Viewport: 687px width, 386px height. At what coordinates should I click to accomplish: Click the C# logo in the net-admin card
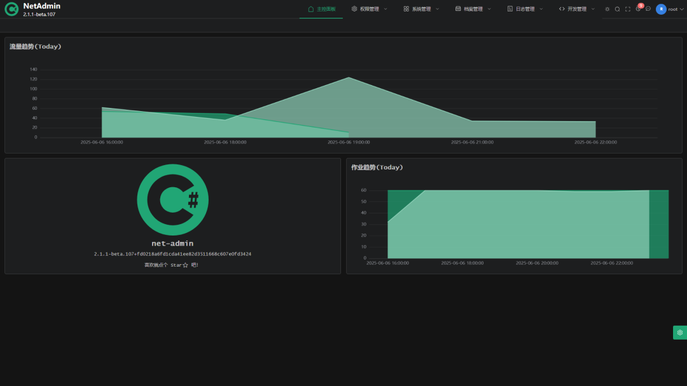click(172, 199)
